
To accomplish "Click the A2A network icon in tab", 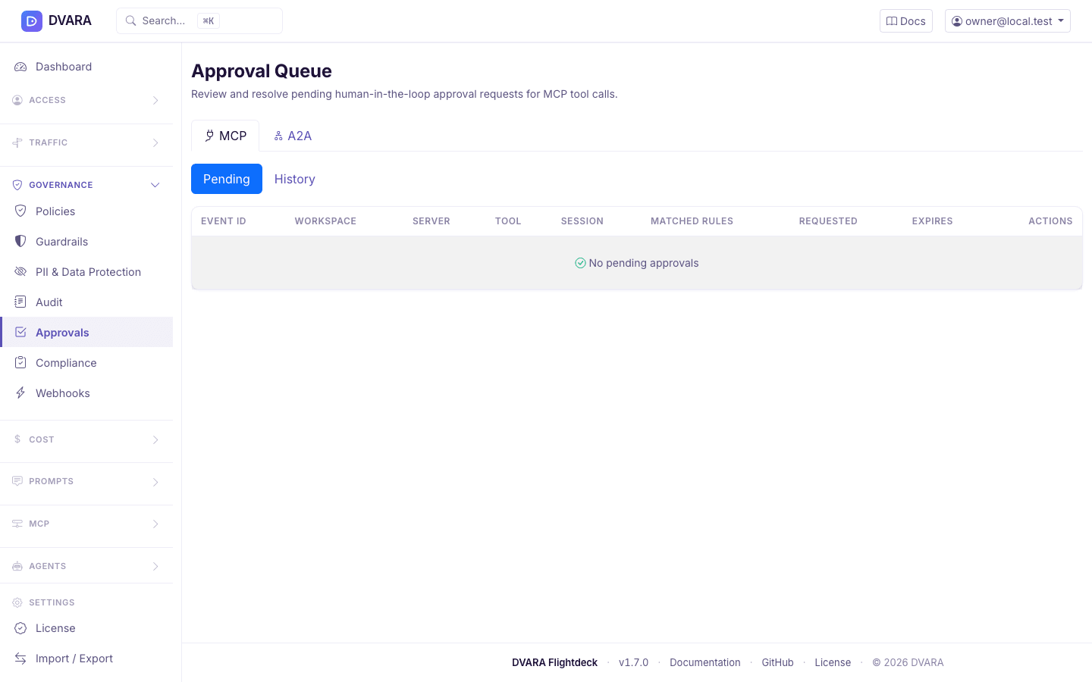I will 278,136.
